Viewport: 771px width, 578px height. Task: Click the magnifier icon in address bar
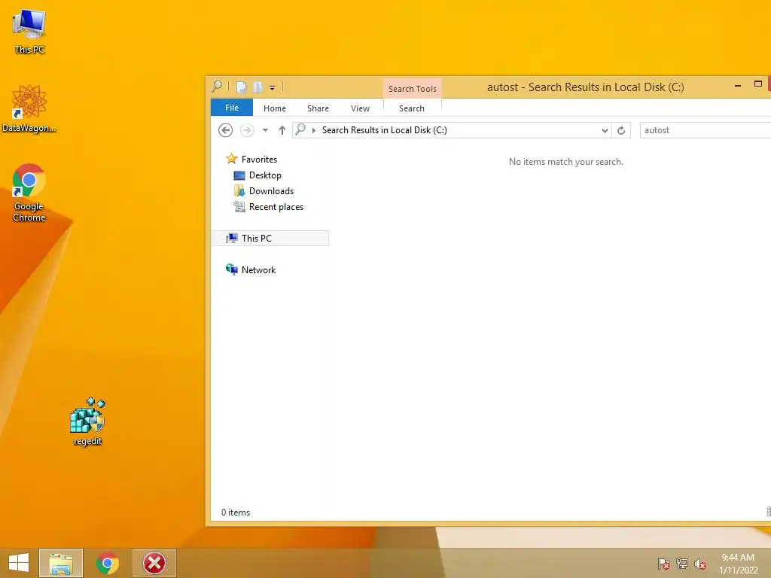(300, 129)
